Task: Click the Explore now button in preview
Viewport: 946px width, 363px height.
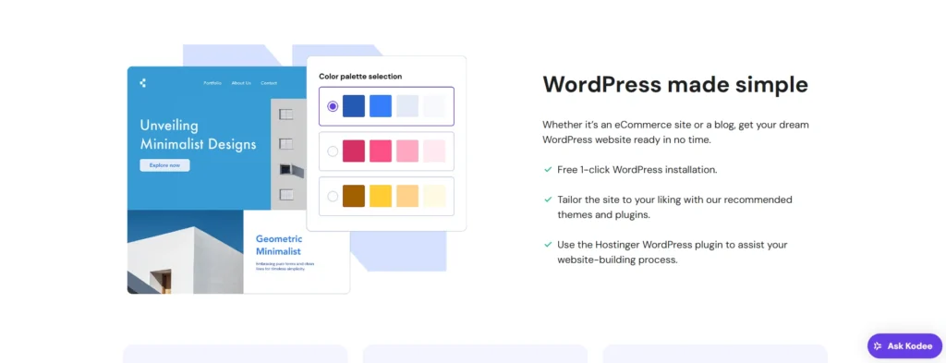Action: click(x=164, y=165)
